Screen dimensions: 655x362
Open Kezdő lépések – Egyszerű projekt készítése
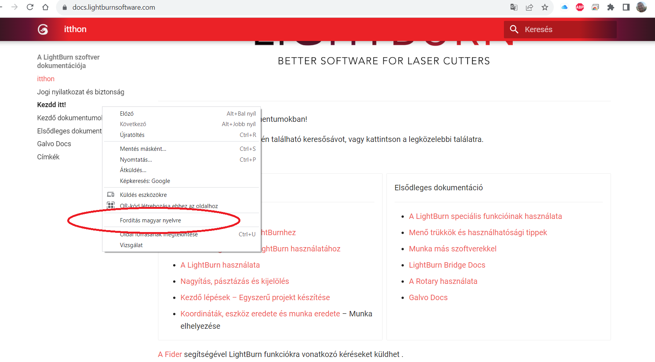[255, 297]
